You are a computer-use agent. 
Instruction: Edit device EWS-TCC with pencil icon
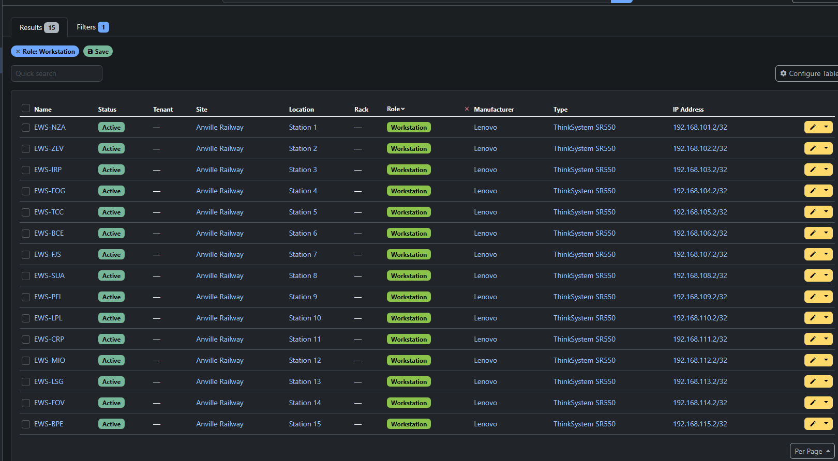point(813,212)
